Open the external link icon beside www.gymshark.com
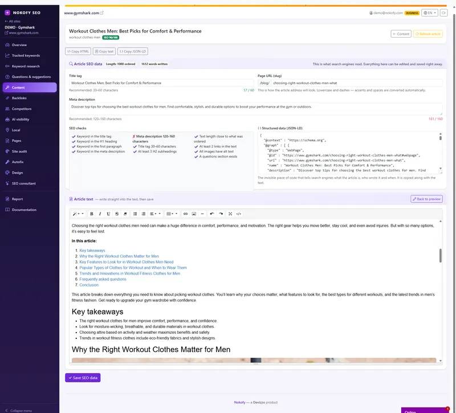The image size is (456, 413). [102, 13]
